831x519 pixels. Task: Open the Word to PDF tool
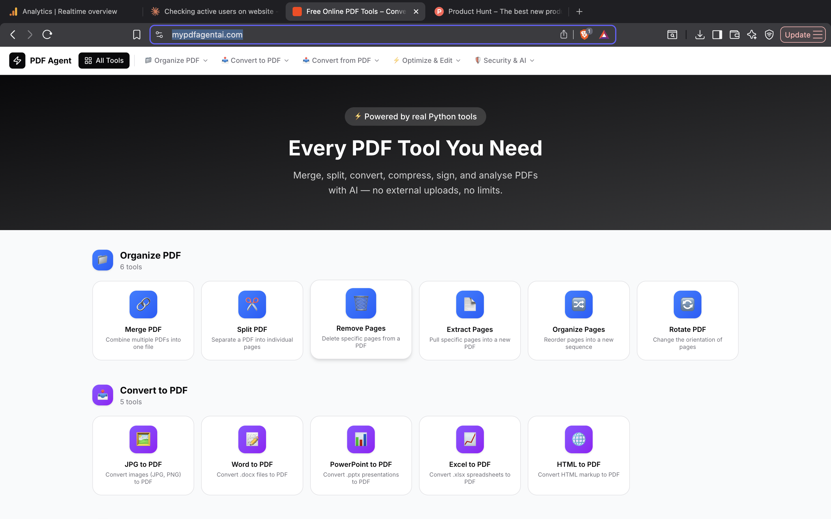252,455
